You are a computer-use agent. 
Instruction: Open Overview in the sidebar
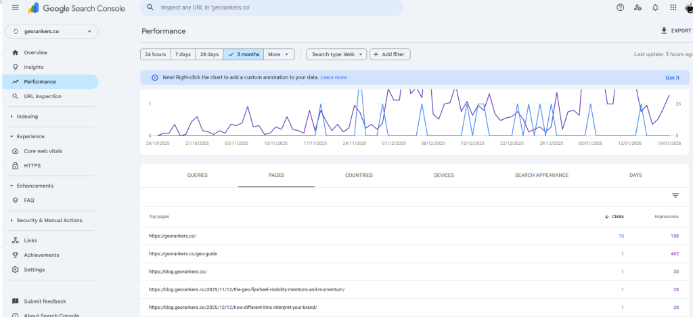click(50, 53)
